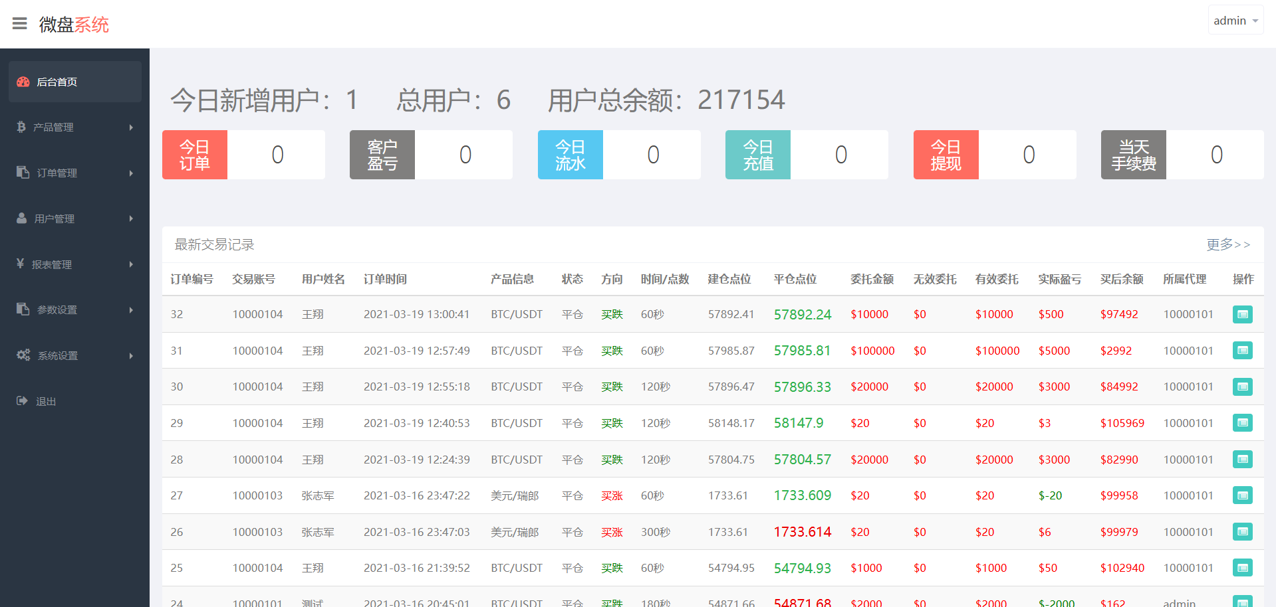Image resolution: width=1276 pixels, height=607 pixels.
Task: Click the teal 今日充值 tile
Action: pos(758,155)
